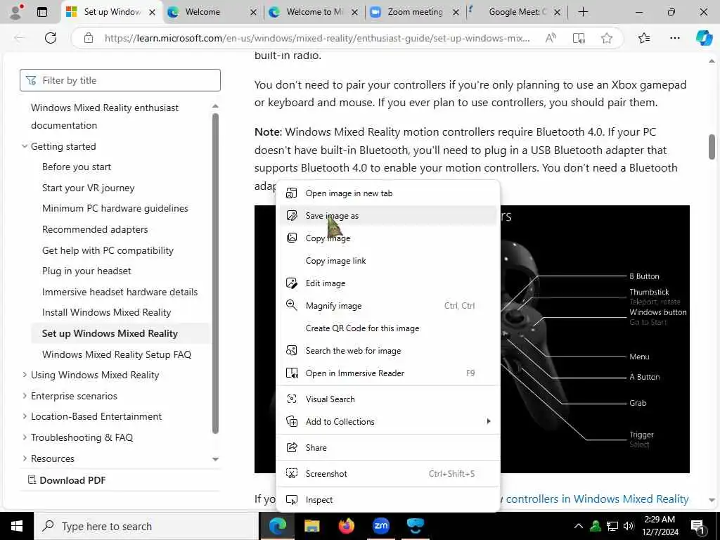This screenshot has height=540, width=720.
Task: Click the taskbar search box
Action: point(146,526)
